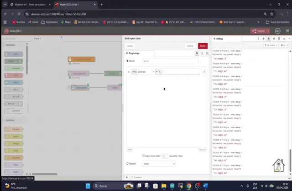The height and width of the screenshot is (191, 292).
Task: Open the node description document icon tab
Action: 201,53
